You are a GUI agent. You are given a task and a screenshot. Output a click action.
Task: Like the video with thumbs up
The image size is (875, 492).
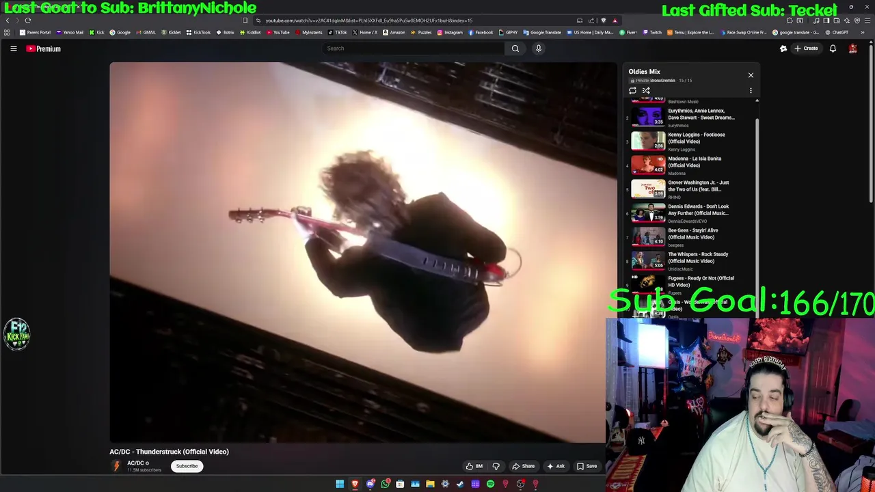tap(474, 466)
